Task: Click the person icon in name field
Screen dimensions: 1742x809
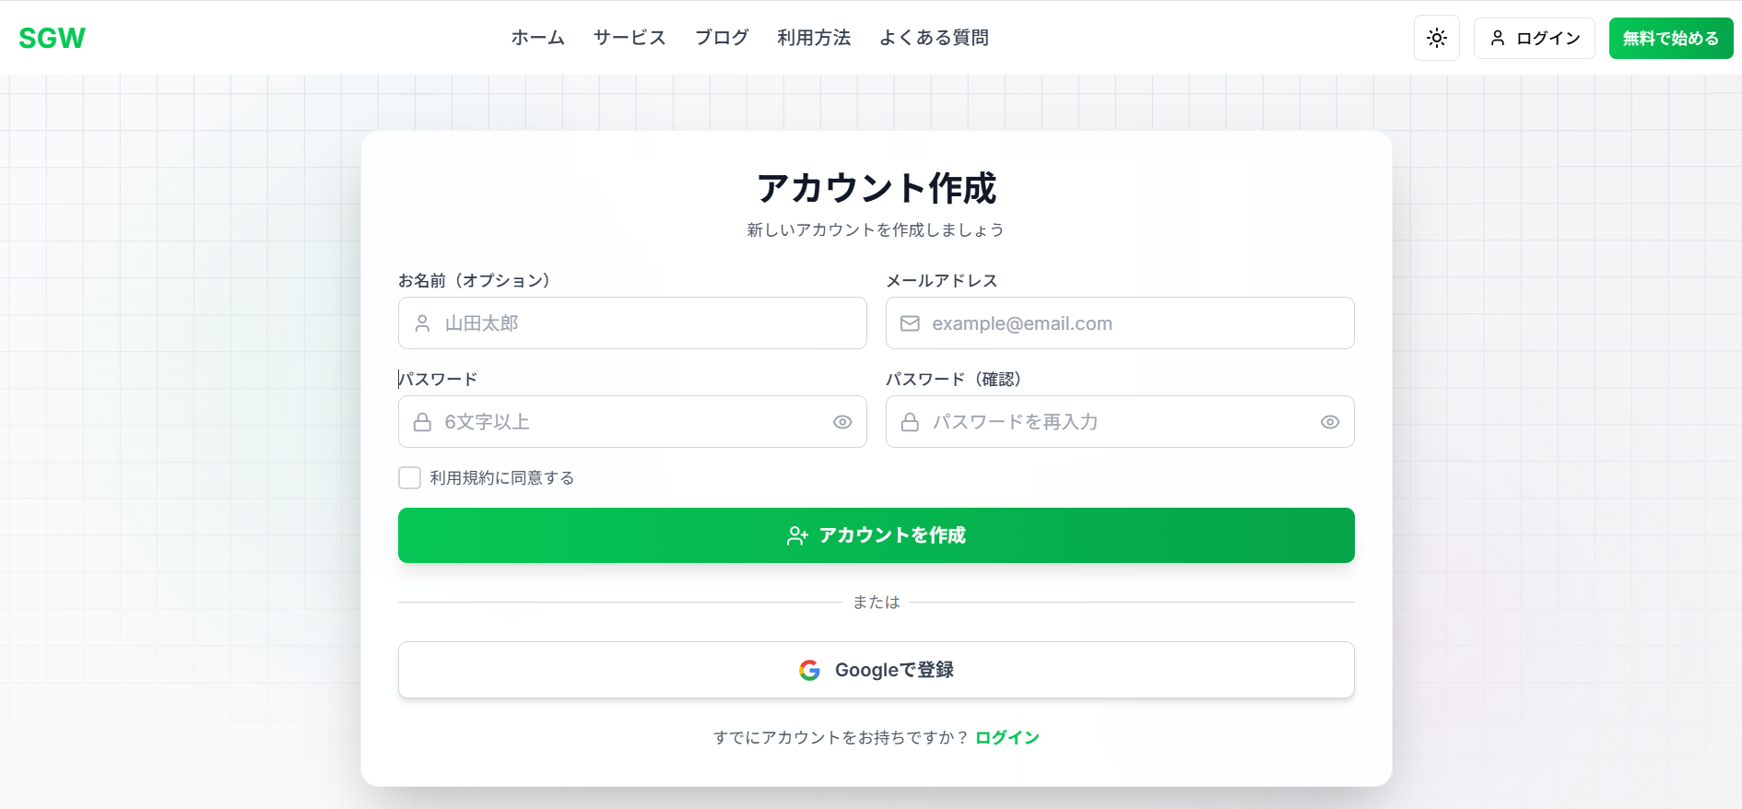Action: (x=422, y=323)
